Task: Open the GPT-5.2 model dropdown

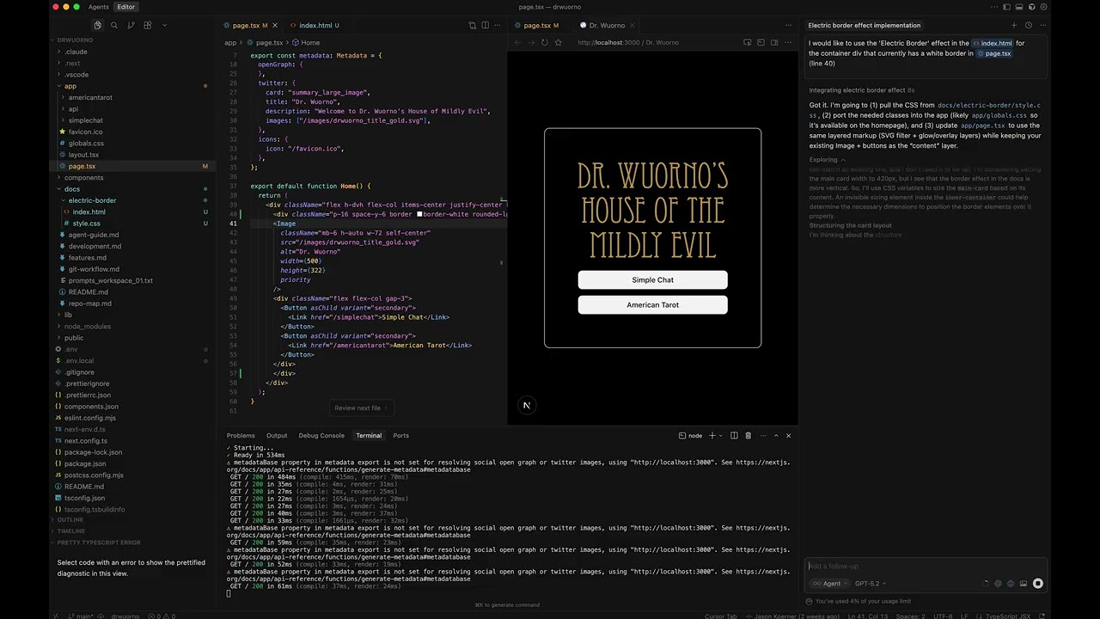Action: [x=870, y=584]
